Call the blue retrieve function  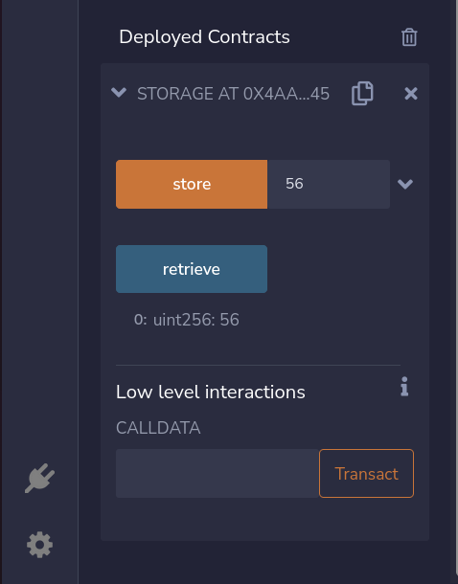192,269
